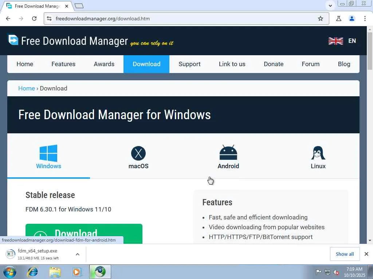Go to Home in site navigation
373x279 pixels.
click(25, 64)
